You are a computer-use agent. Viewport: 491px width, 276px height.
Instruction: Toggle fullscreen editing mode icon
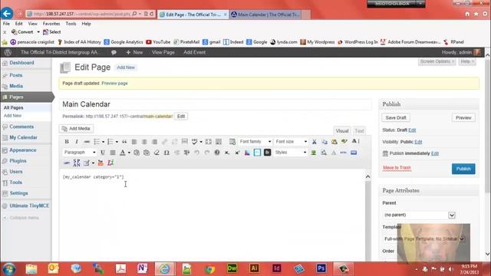209,142
